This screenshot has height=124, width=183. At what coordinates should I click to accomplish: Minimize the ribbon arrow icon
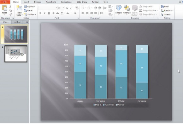pyautogui.click(x=180, y=2)
